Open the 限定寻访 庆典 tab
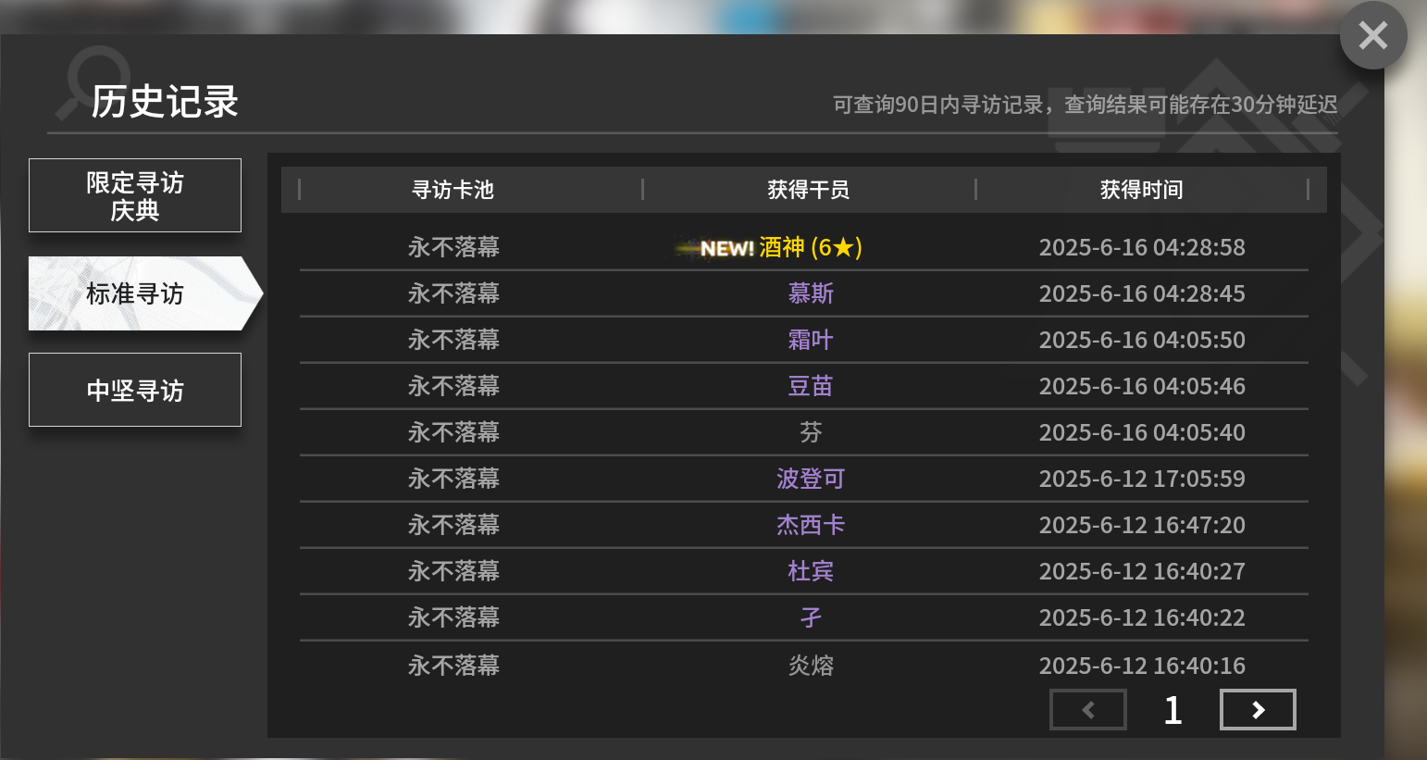The image size is (1427, 760). (x=135, y=195)
